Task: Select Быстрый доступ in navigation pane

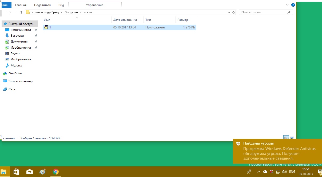Action: point(20,24)
